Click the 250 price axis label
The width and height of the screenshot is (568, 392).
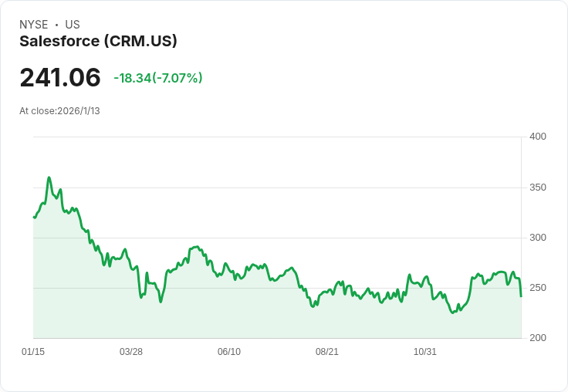[x=538, y=288]
